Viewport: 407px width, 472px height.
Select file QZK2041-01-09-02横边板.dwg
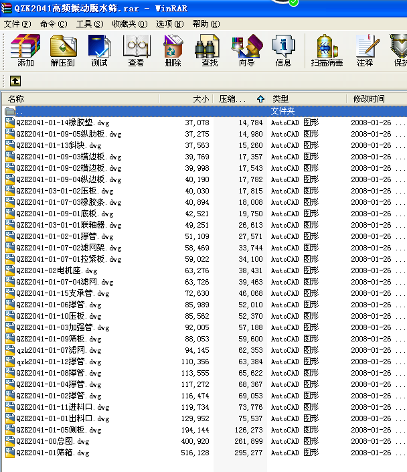[x=69, y=168]
